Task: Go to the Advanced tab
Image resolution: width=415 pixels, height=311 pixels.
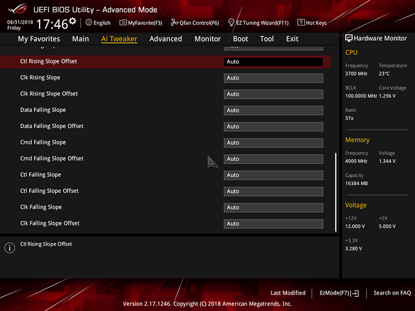Action: point(166,39)
